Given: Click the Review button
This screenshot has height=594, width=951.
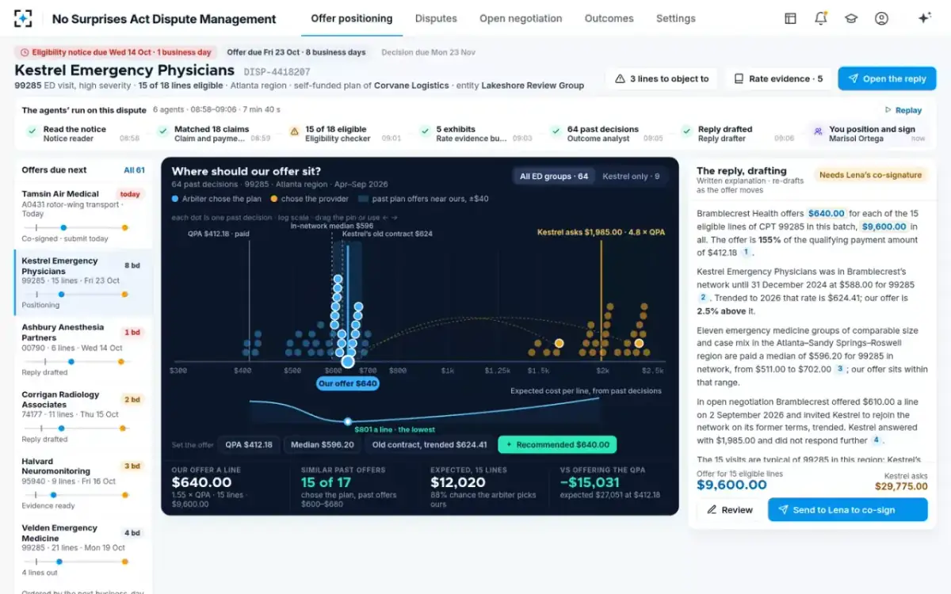Looking at the screenshot, I should point(730,510).
